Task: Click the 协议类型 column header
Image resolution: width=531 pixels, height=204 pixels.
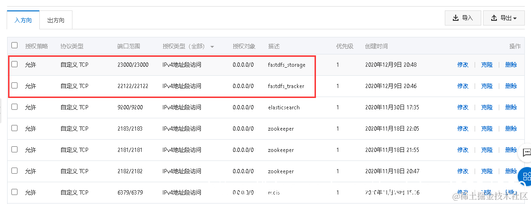Action: (x=72, y=46)
